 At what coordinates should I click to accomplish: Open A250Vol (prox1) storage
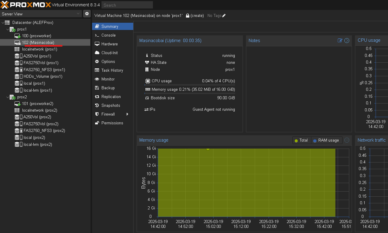pos(37,56)
